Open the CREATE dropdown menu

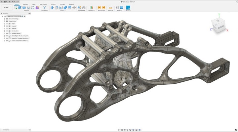[x=26, y=11]
